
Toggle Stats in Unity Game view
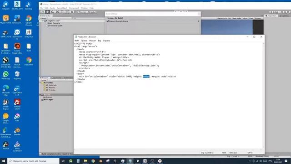point(251,18)
